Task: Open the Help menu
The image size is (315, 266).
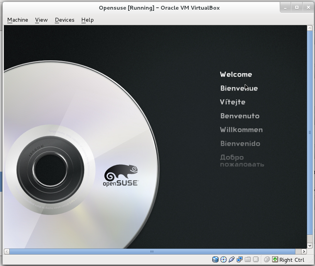Action: coord(87,20)
